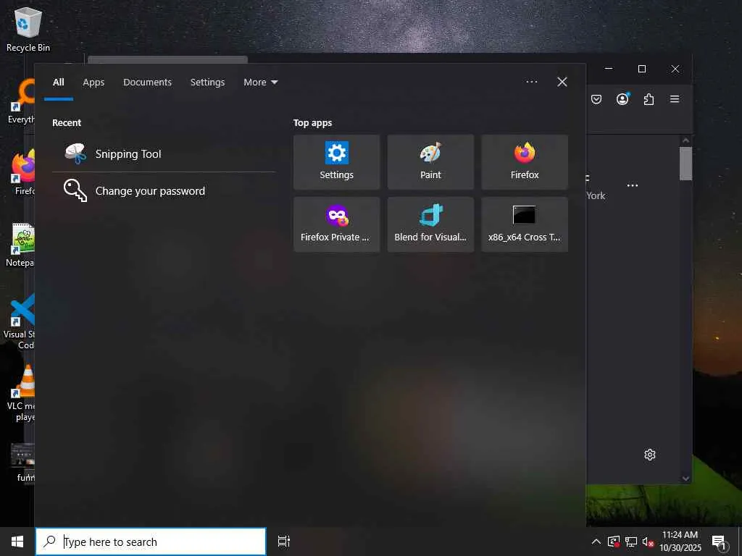
Task: Switch to the Documents search tab
Action: pyautogui.click(x=147, y=83)
